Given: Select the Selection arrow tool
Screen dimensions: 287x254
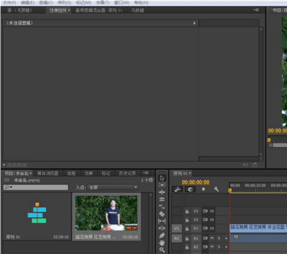Looking at the screenshot, I should tap(162, 178).
